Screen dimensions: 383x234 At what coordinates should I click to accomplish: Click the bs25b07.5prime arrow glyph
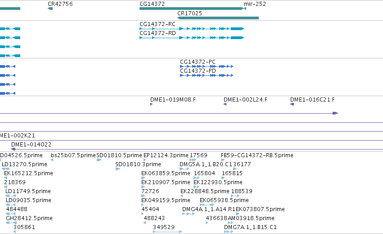52,160
